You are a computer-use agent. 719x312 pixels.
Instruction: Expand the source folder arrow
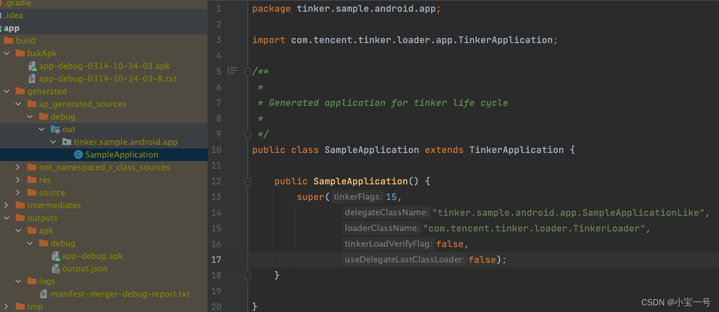pos(18,192)
